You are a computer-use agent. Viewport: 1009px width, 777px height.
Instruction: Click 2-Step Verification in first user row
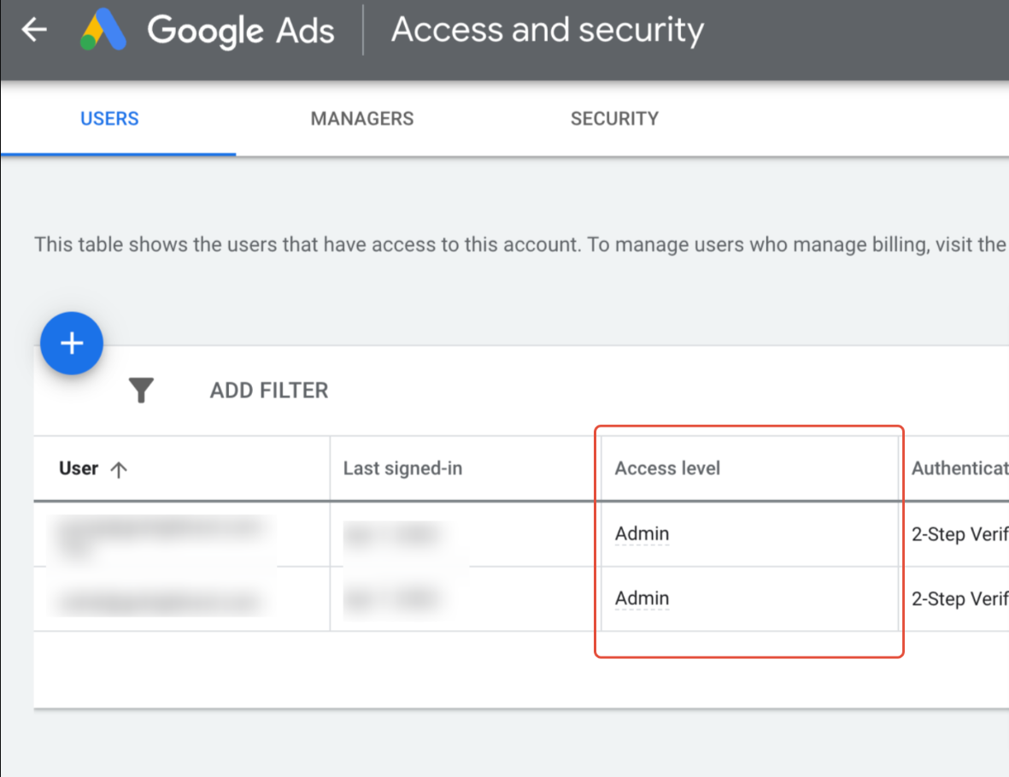[x=959, y=535]
